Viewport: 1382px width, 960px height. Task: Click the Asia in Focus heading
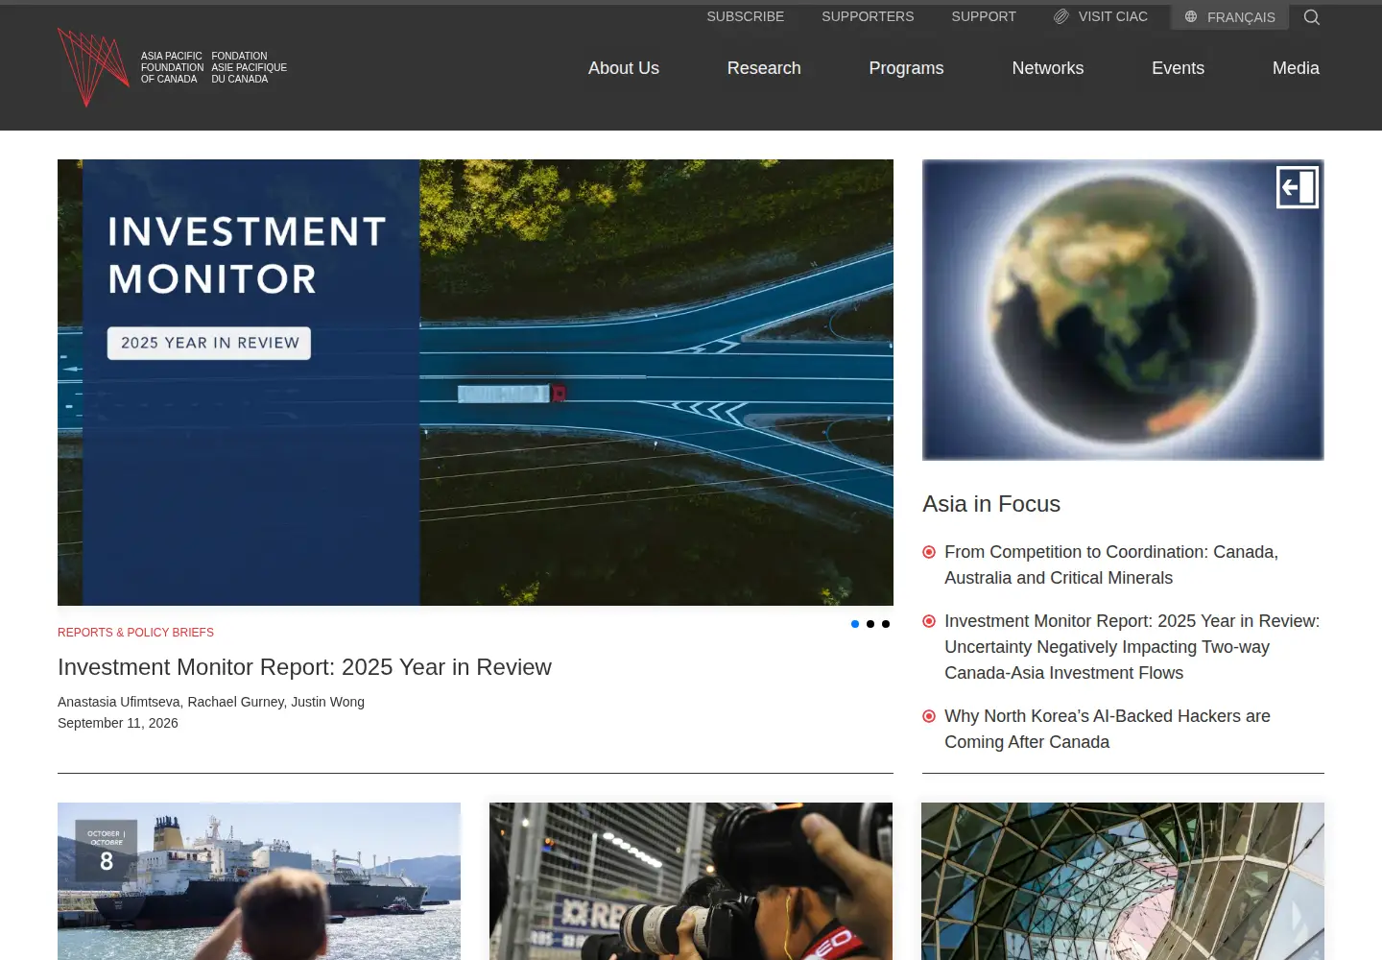(991, 504)
